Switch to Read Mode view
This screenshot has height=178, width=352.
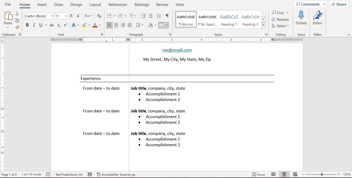tap(273, 175)
